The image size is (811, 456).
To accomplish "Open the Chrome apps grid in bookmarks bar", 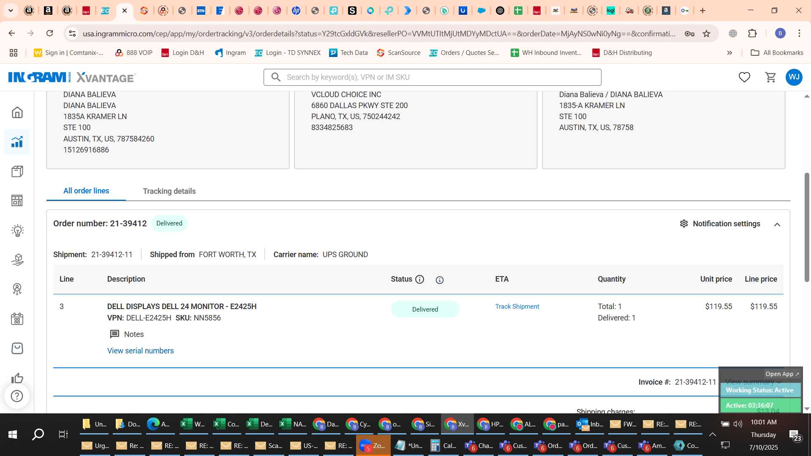I will [x=14, y=53].
